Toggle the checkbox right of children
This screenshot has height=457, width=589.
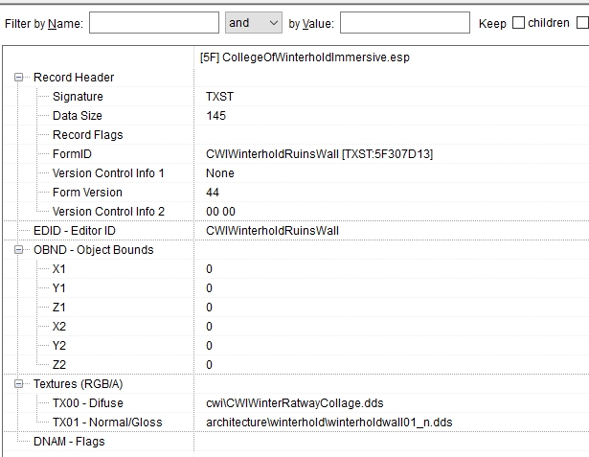[583, 23]
